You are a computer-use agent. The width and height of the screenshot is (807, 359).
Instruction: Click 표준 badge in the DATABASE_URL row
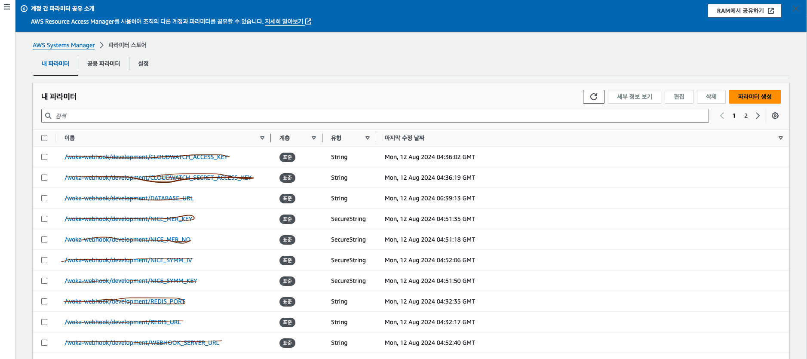pos(287,199)
